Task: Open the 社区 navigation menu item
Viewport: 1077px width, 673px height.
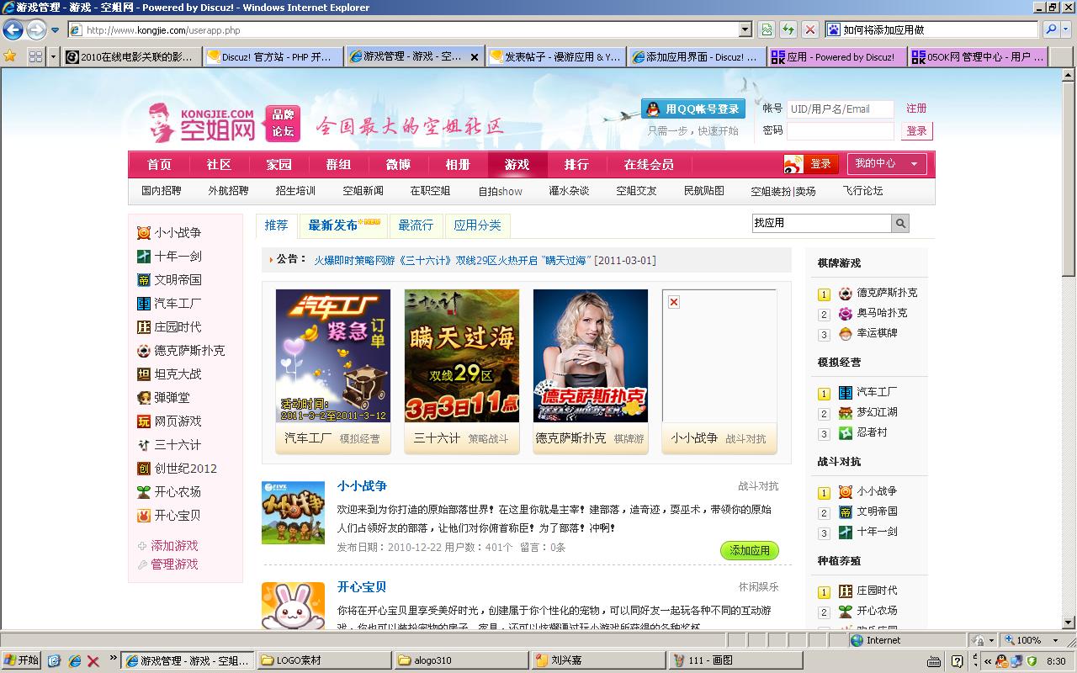Action: 219,164
